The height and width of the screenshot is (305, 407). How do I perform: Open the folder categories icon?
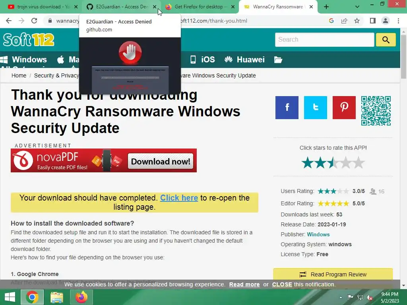pyautogui.click(x=278, y=60)
